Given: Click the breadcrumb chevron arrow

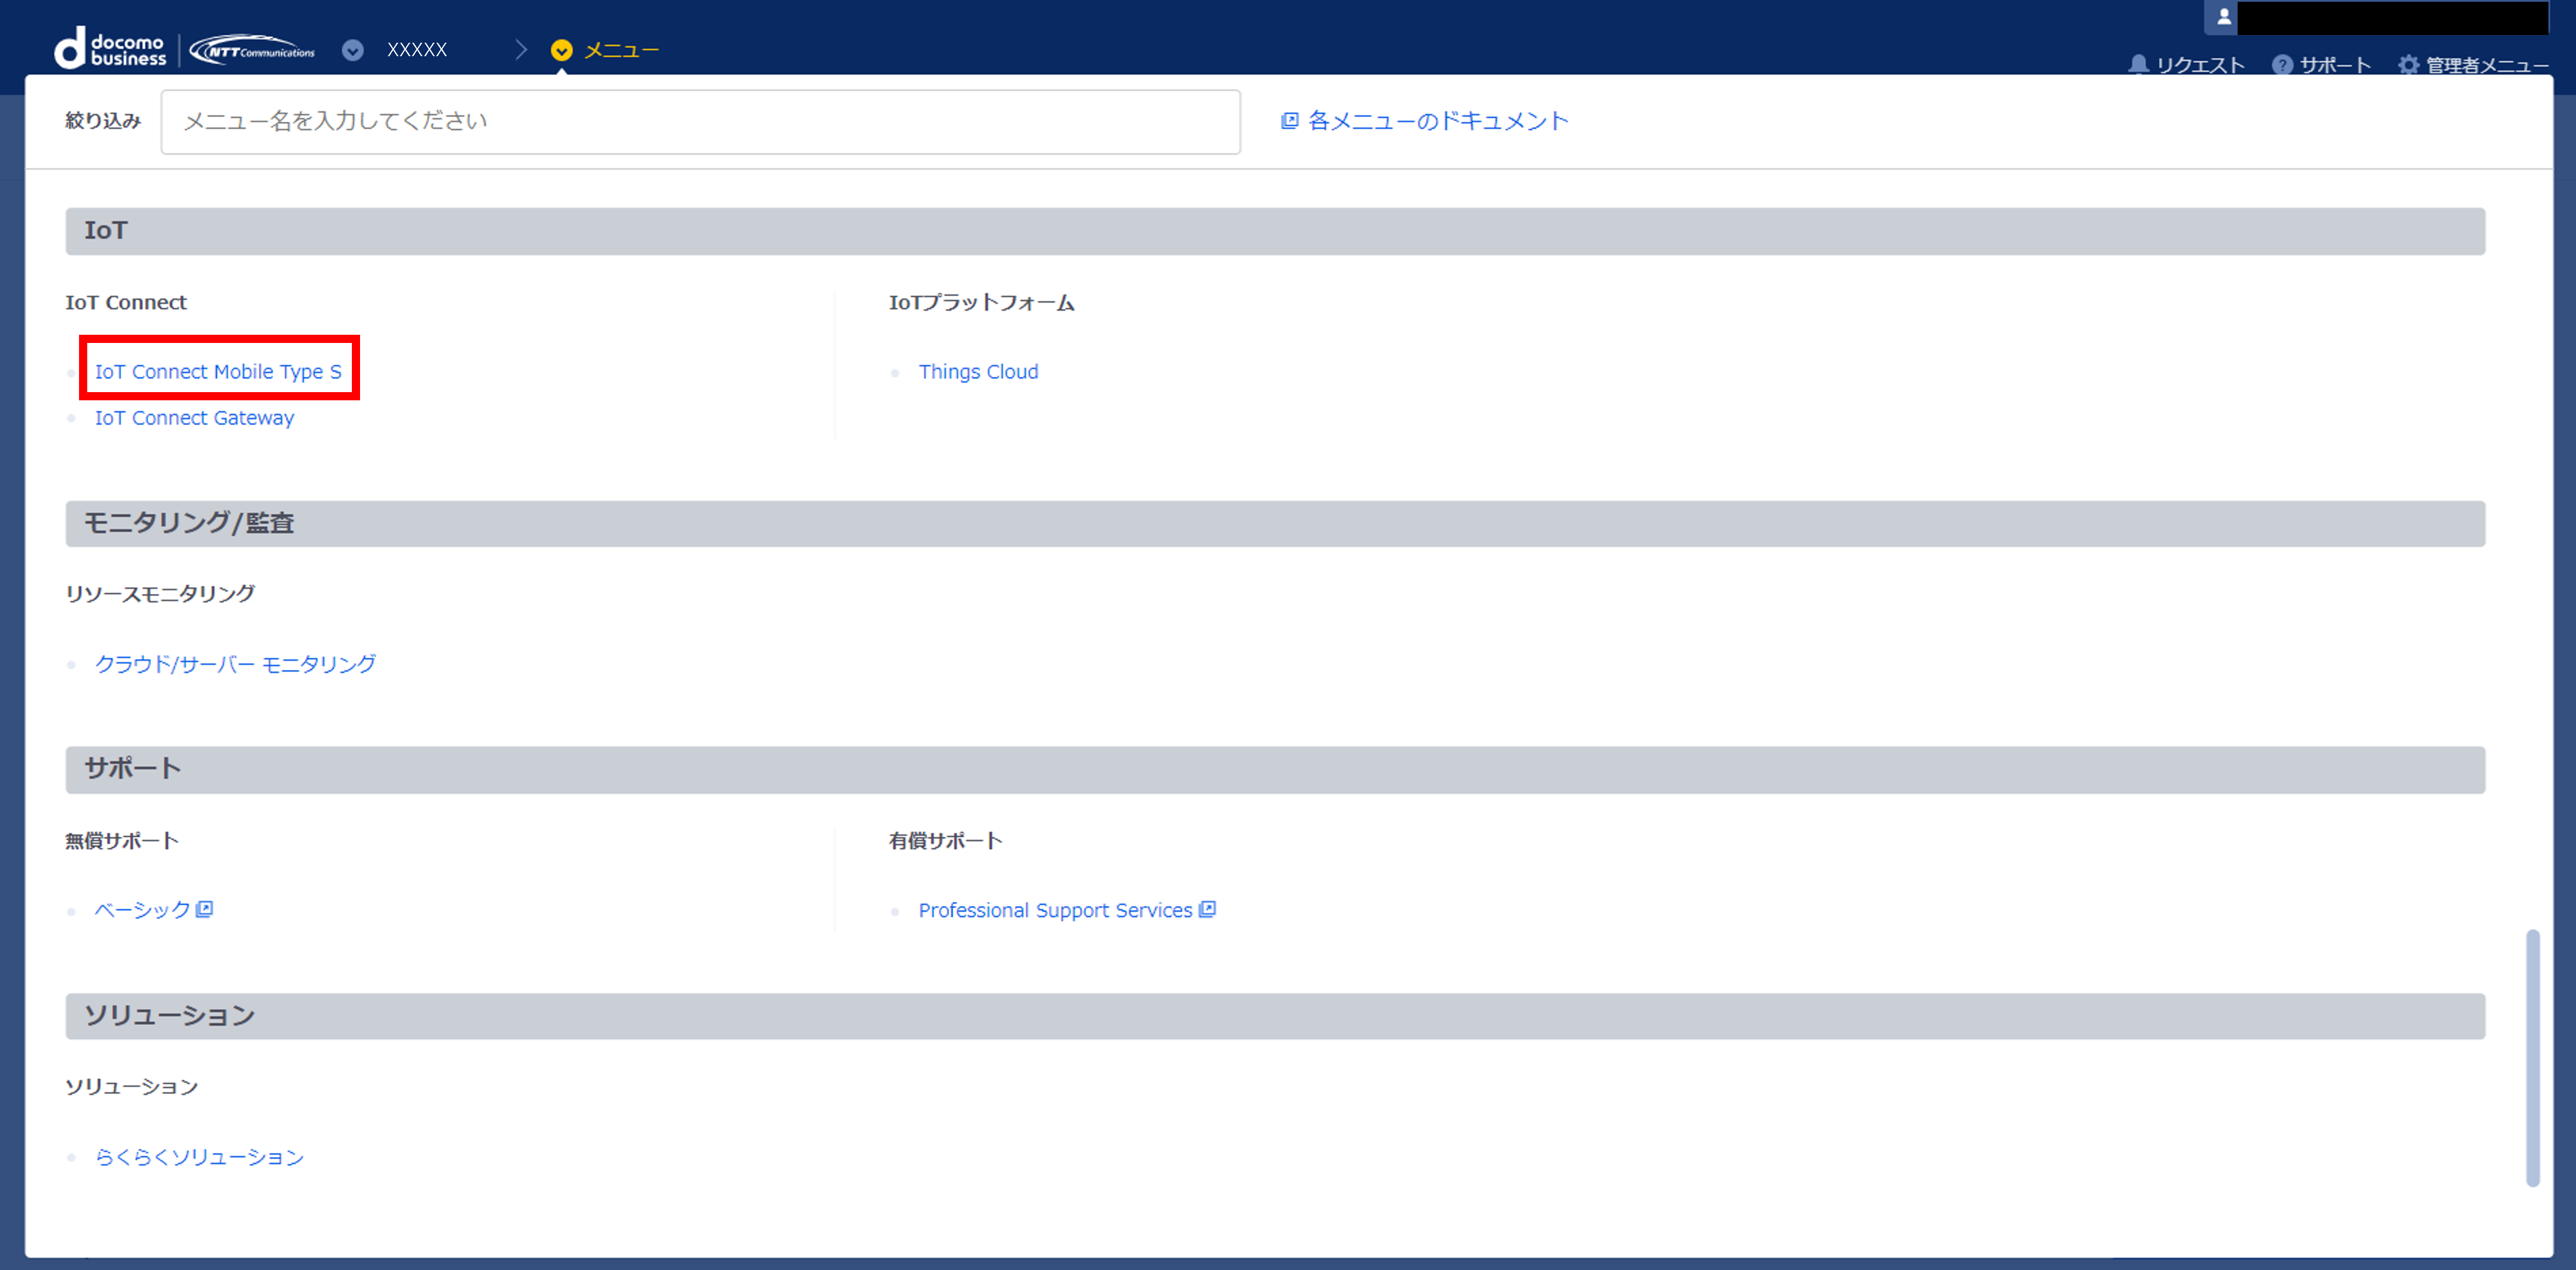Looking at the screenshot, I should 521,50.
